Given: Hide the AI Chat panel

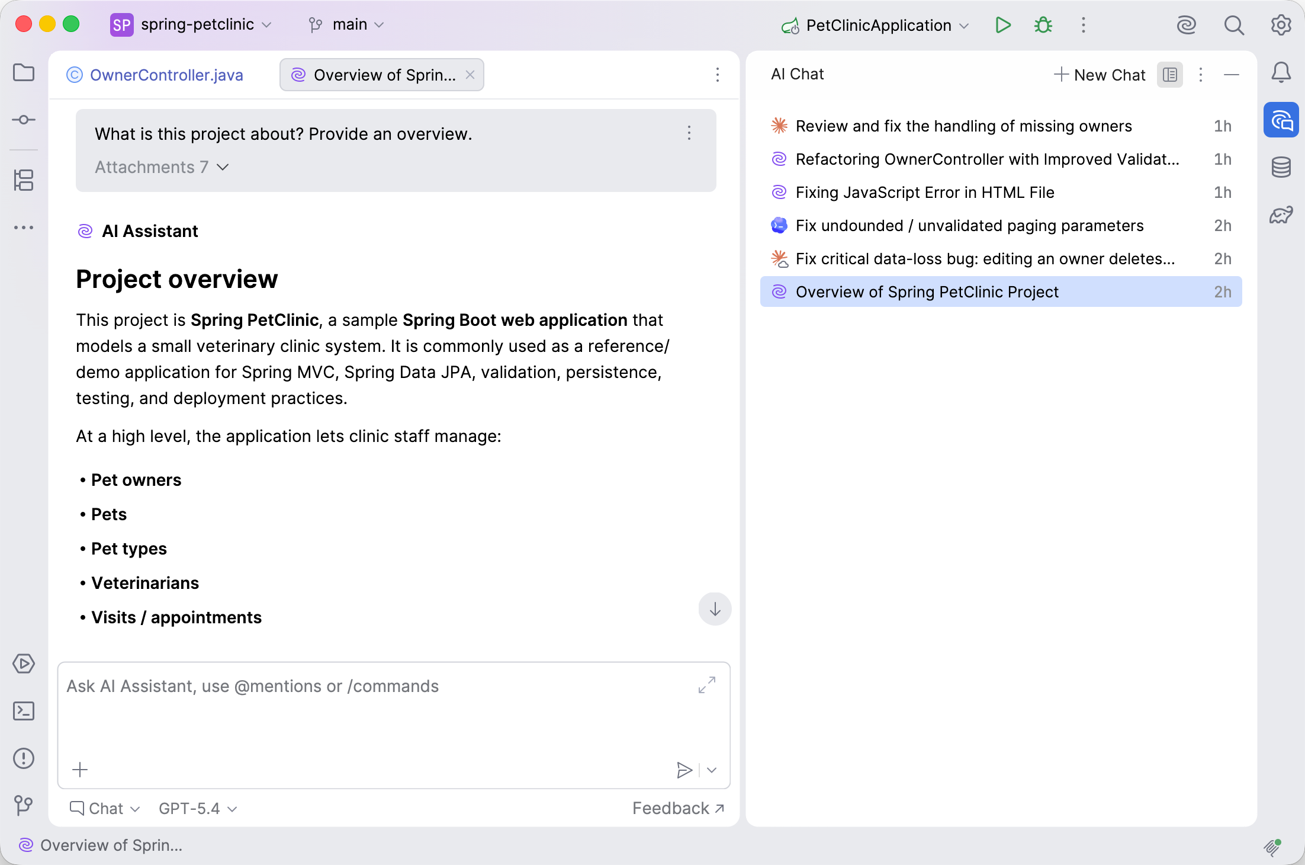Looking at the screenshot, I should tap(1232, 75).
